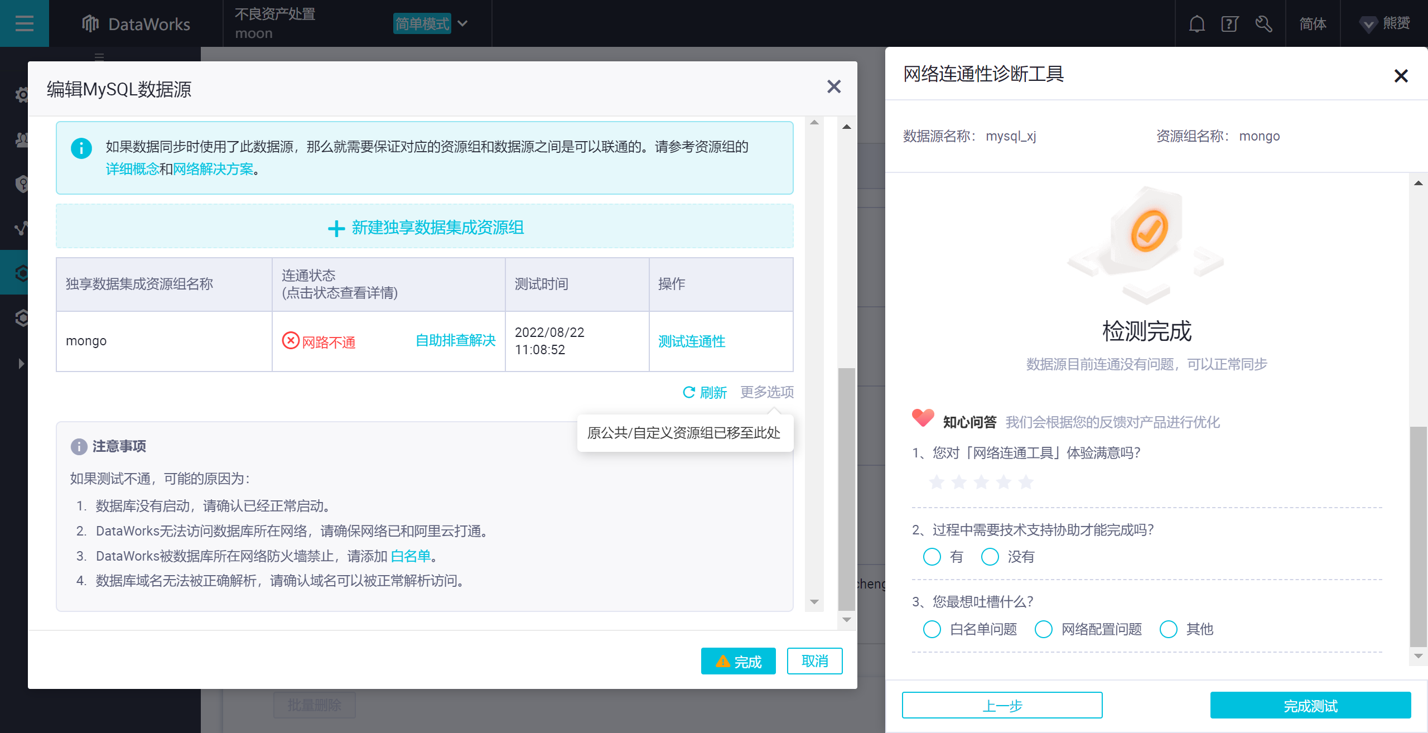Click 上一步 in the diagnostic panel

tap(1002, 706)
